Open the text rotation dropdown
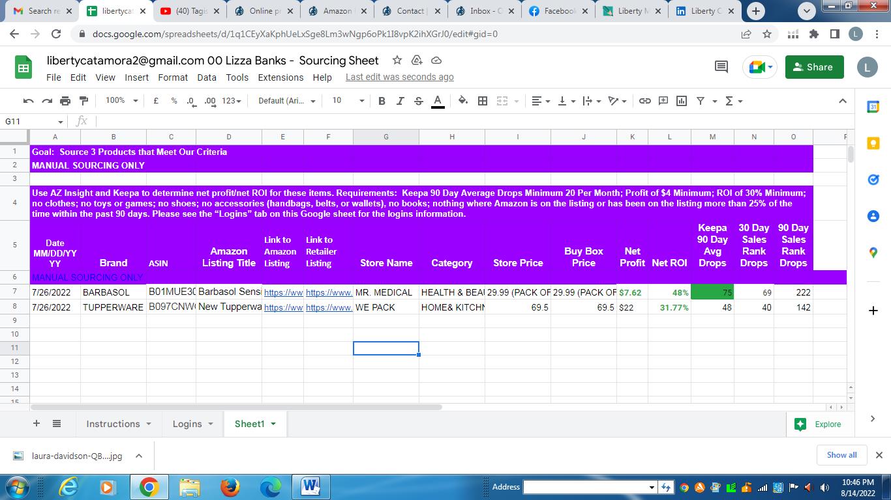This screenshot has height=500, width=891. pos(617,101)
